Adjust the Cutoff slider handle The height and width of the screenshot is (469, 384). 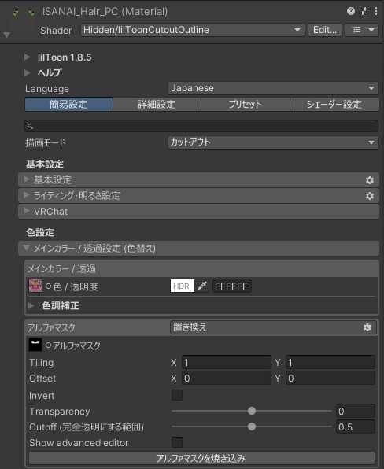[x=252, y=427]
